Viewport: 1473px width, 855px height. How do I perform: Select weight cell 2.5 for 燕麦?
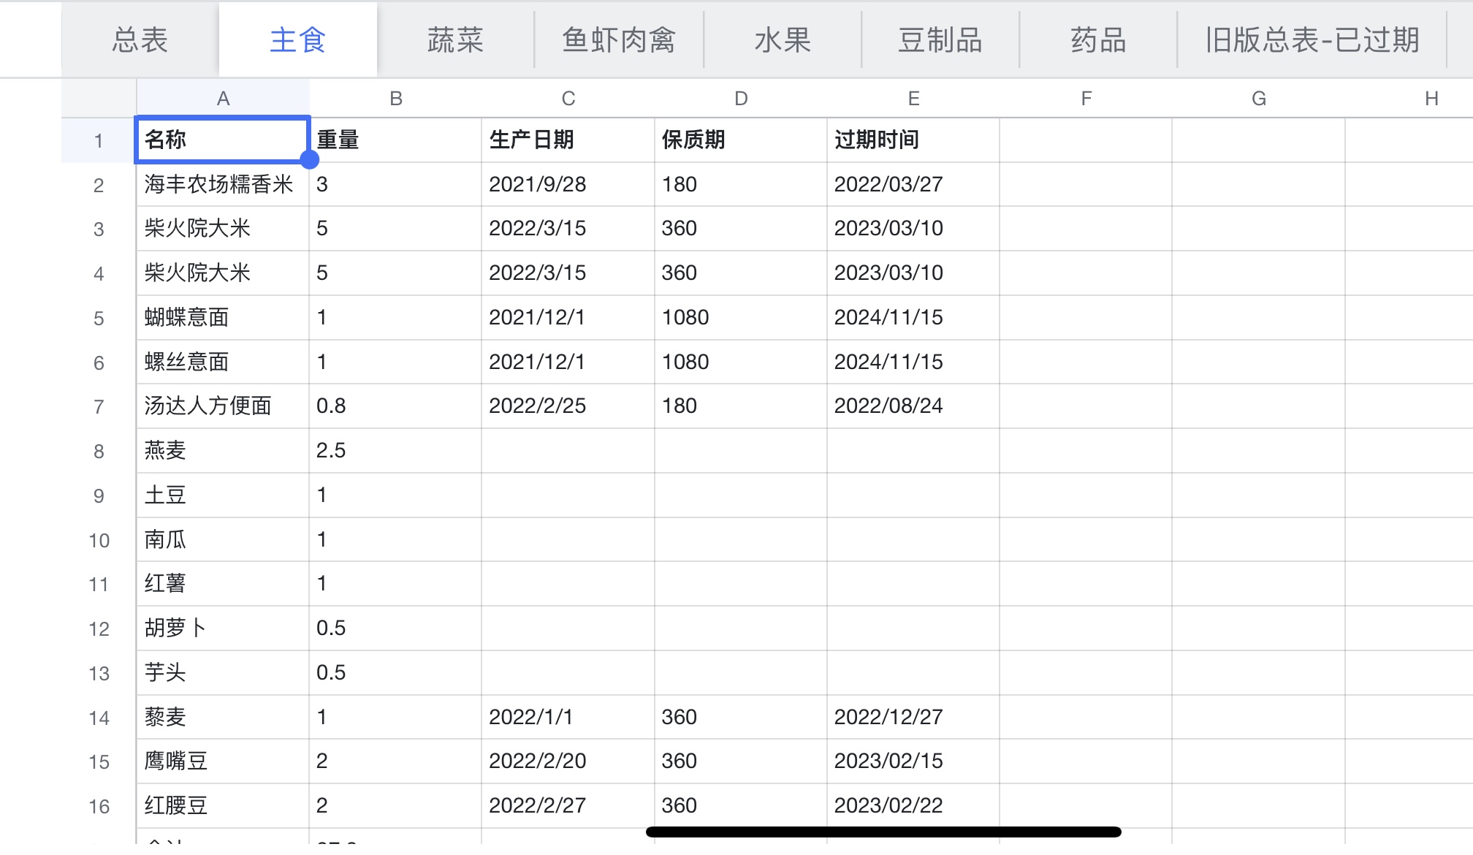pyautogui.click(x=395, y=450)
